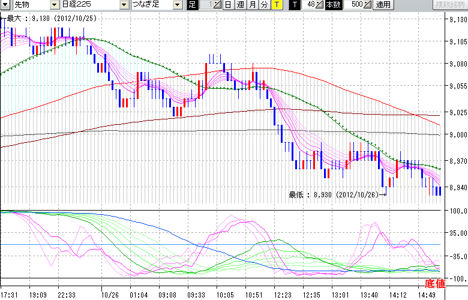Screen dimensions: 468x300
Task: Click the 最低 8,930 low price annotation
Action: click(336, 194)
